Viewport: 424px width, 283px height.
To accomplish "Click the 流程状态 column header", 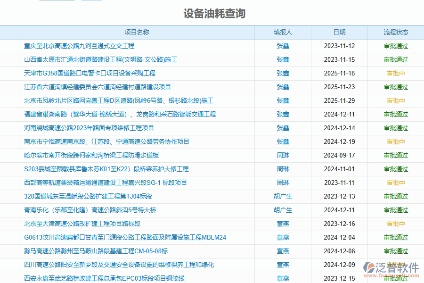I will (x=396, y=32).
